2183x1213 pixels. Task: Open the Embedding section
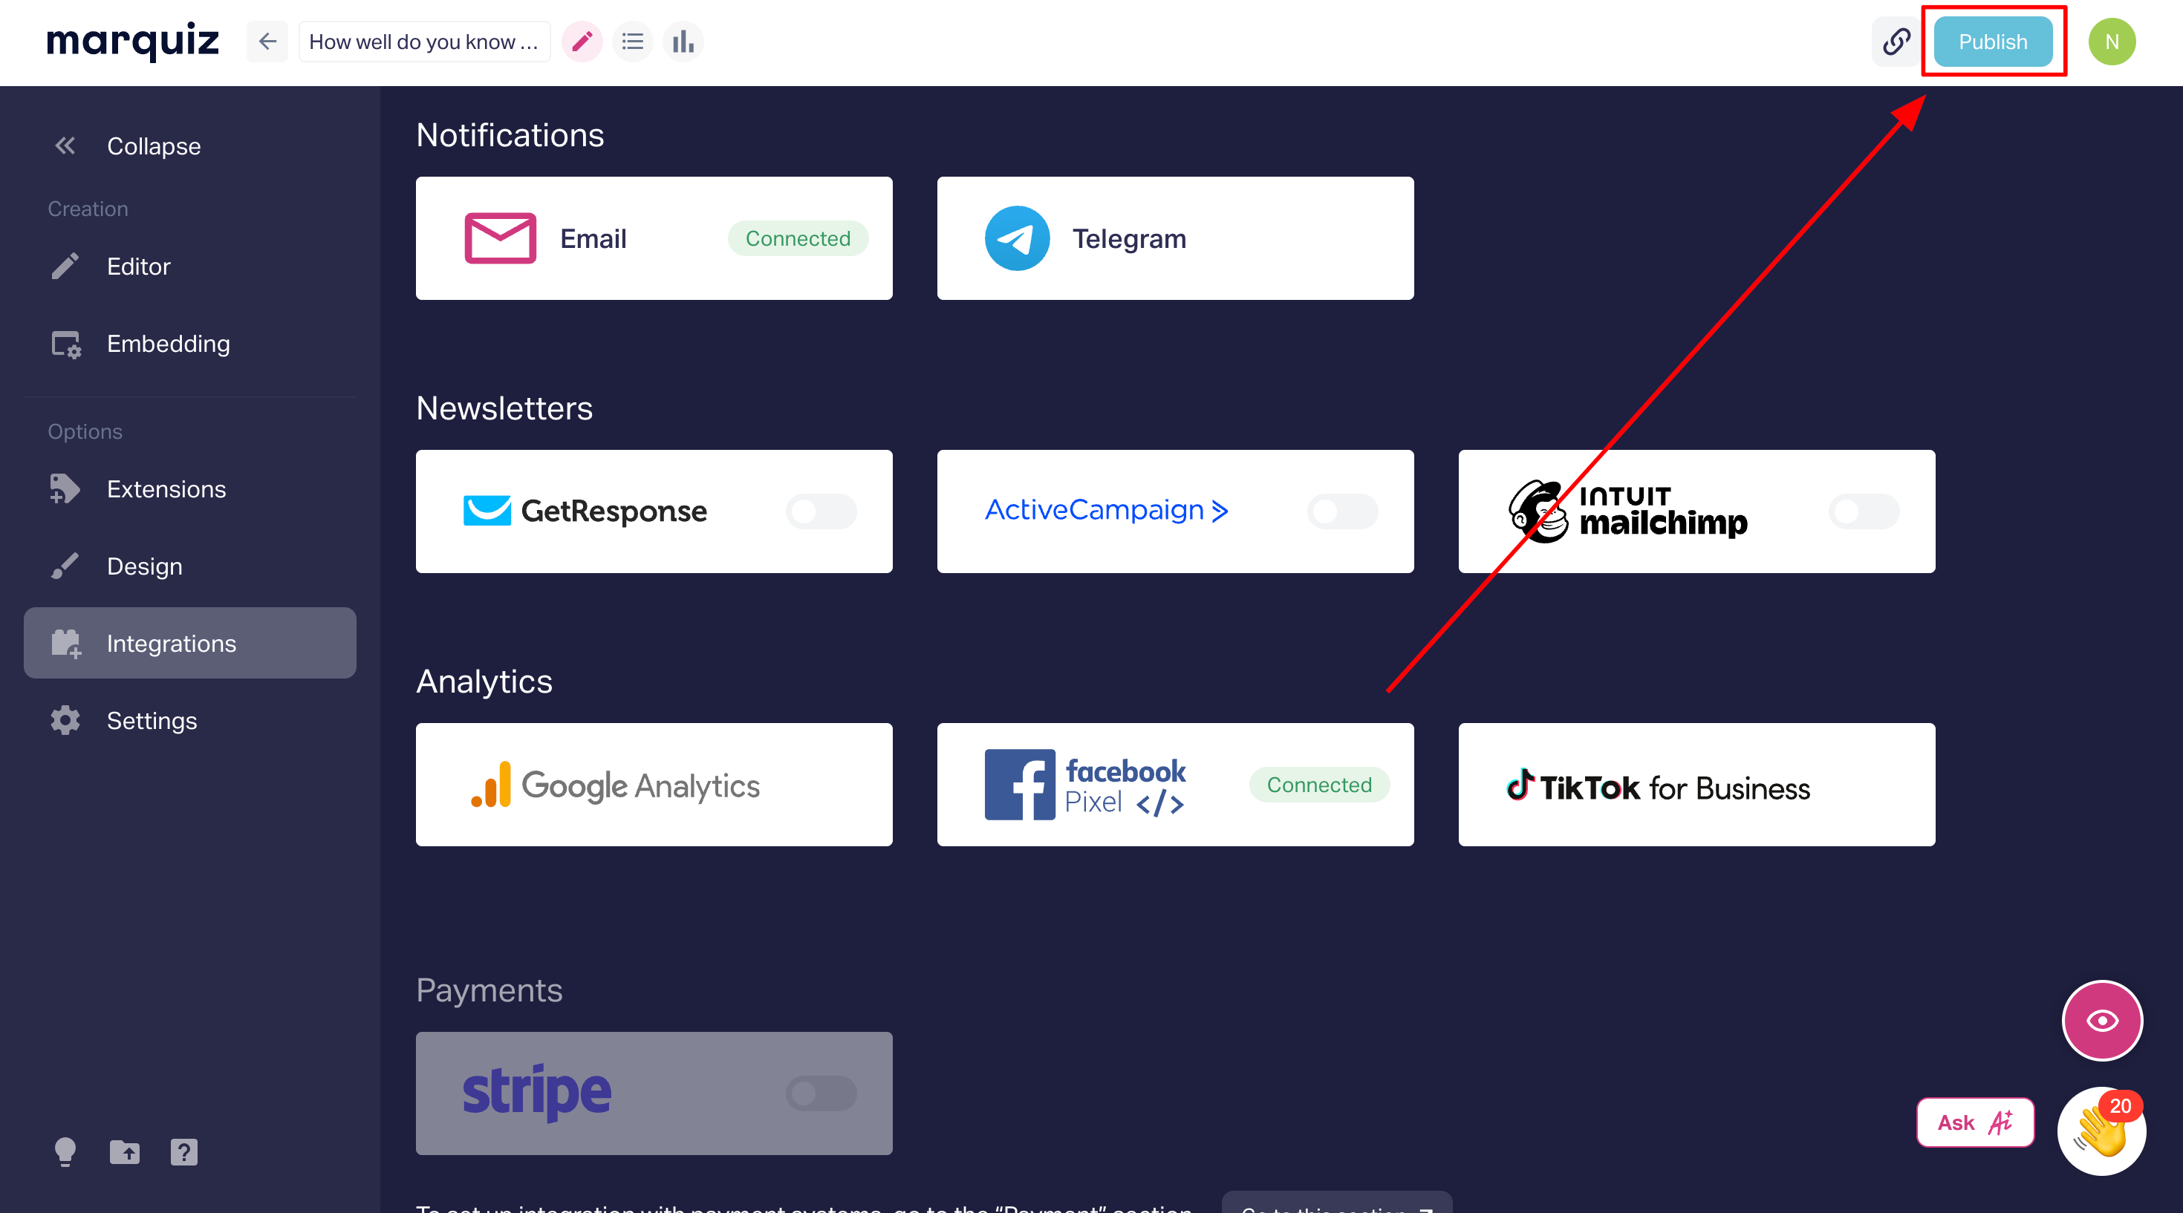pos(190,343)
